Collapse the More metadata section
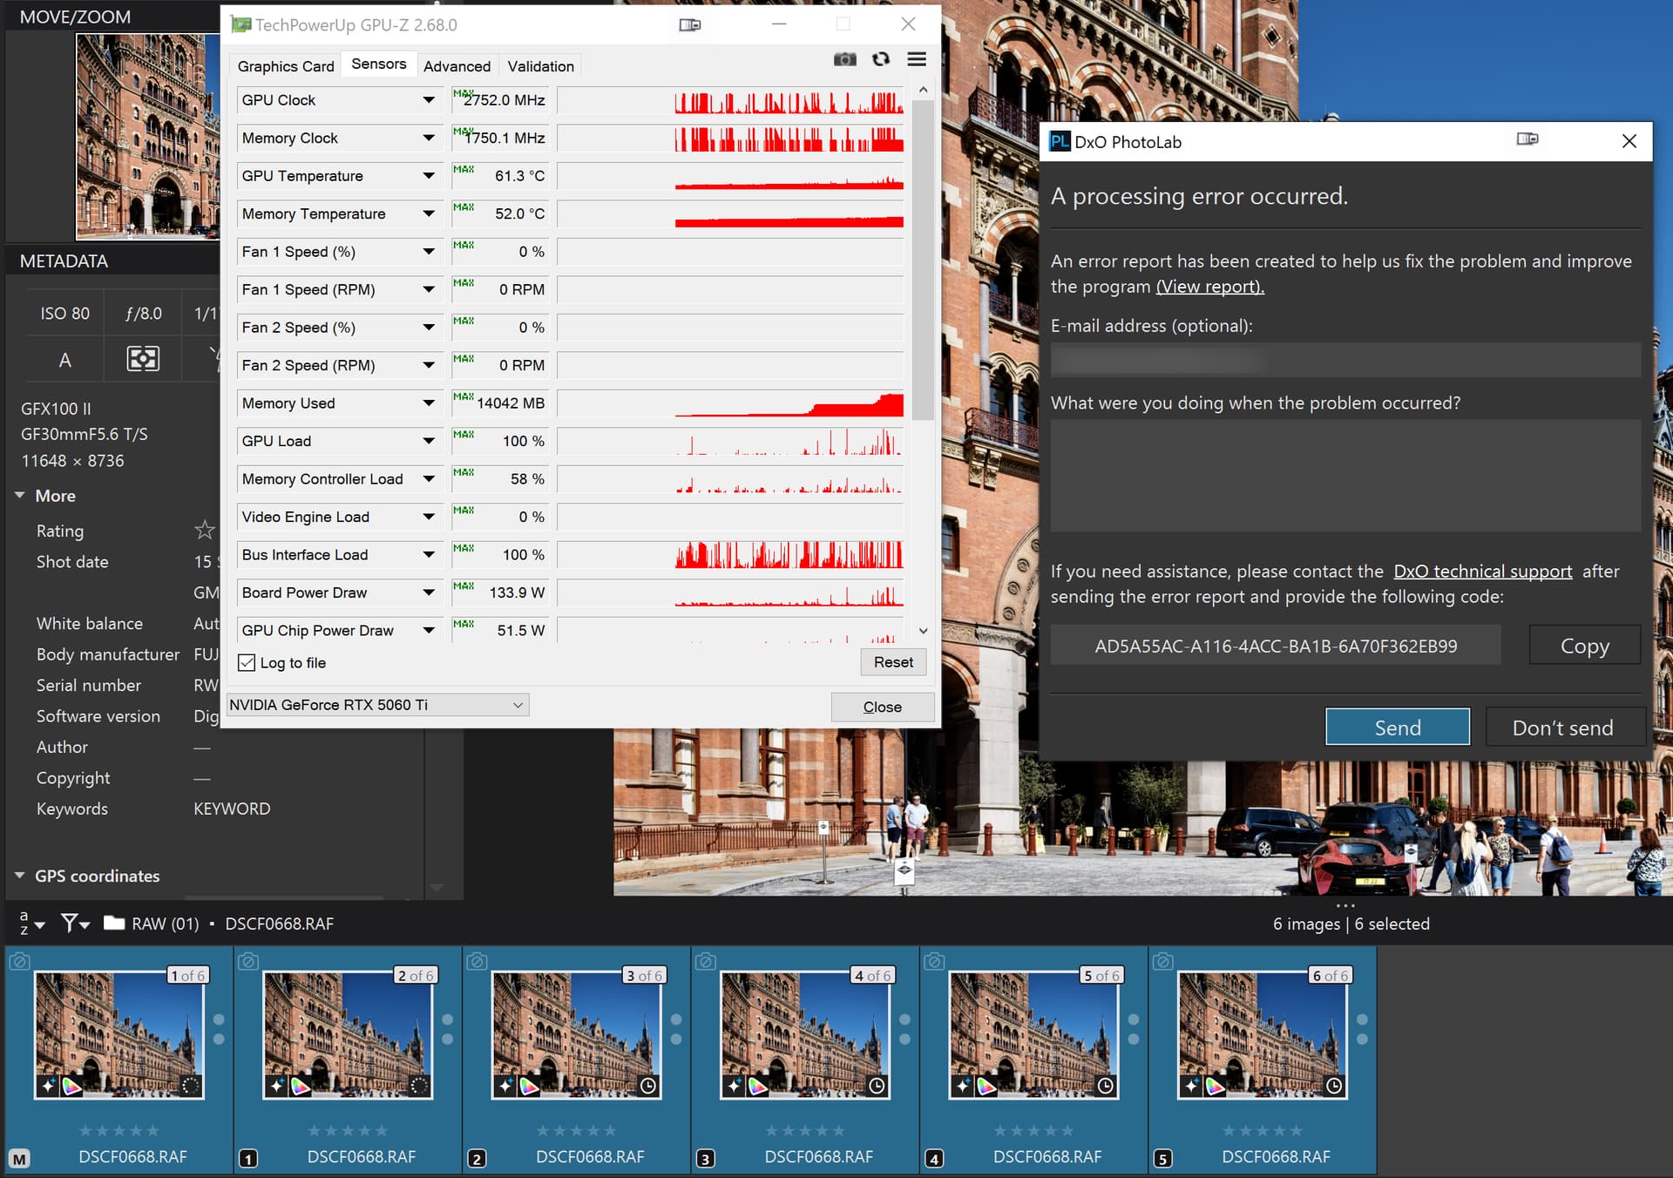 (x=20, y=496)
